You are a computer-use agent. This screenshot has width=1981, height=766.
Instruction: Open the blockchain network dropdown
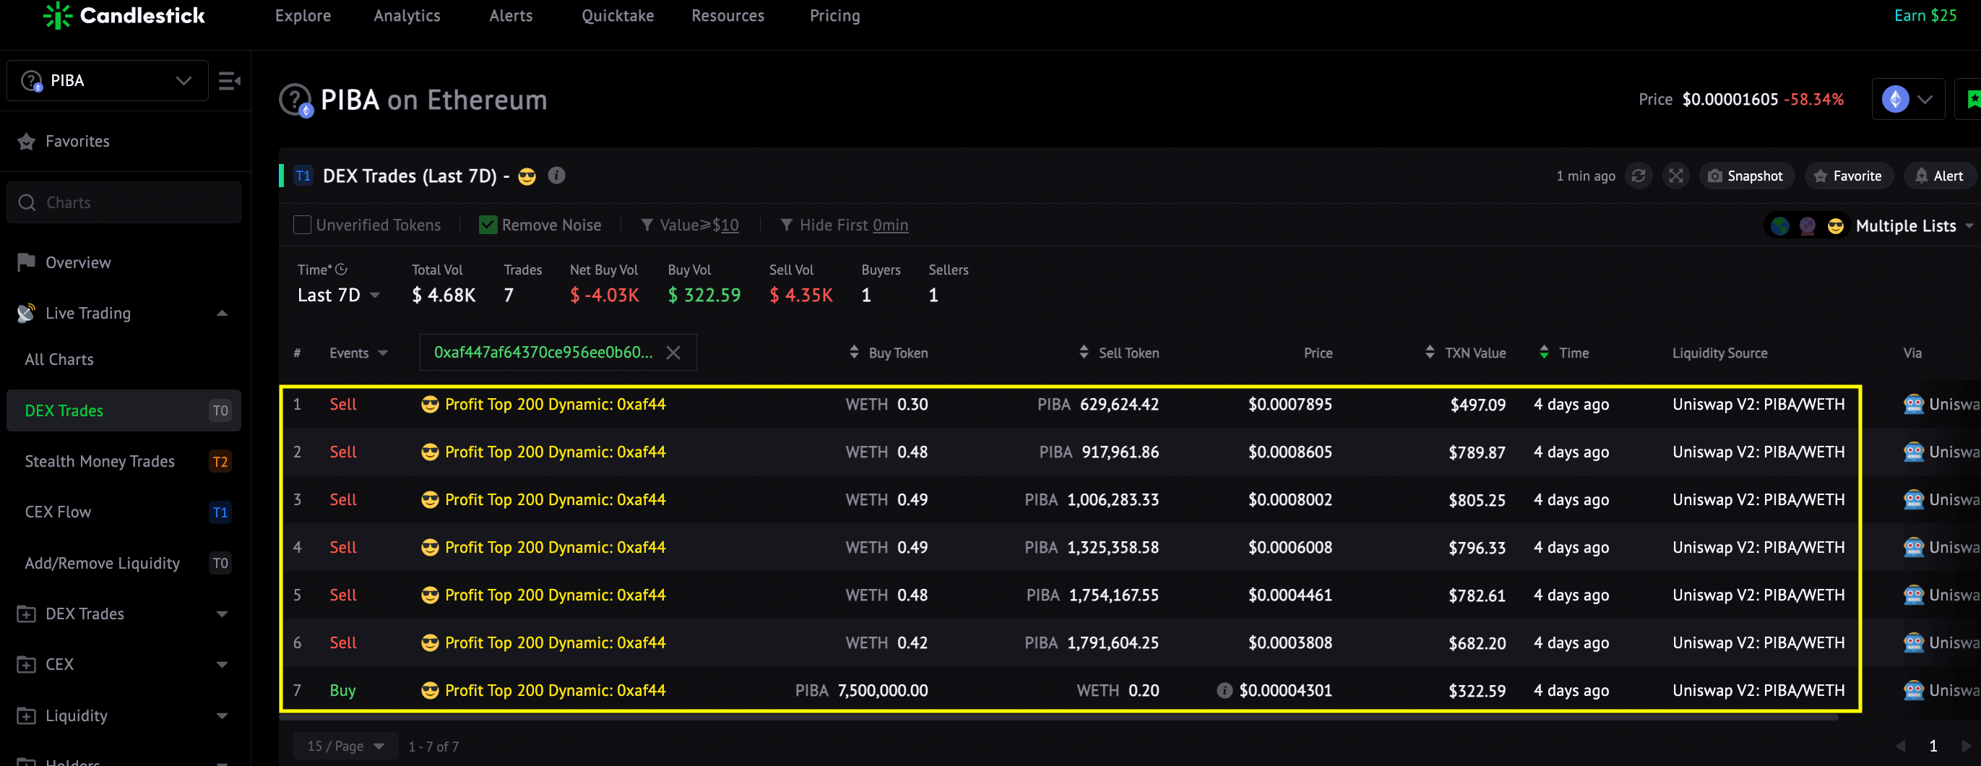[1909, 99]
